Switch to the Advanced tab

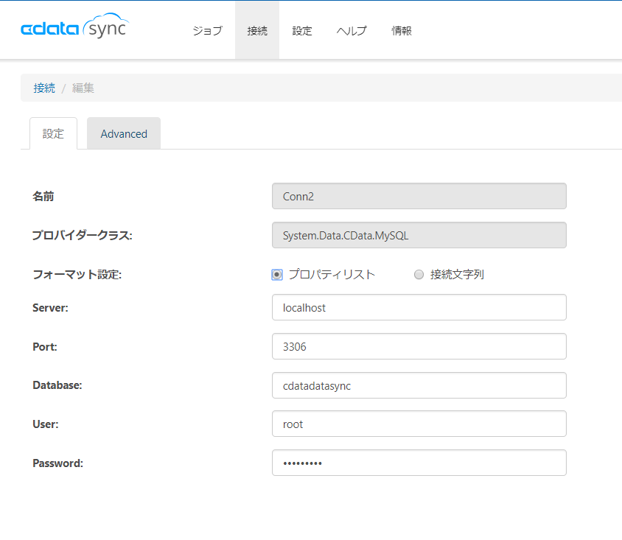coord(124,133)
